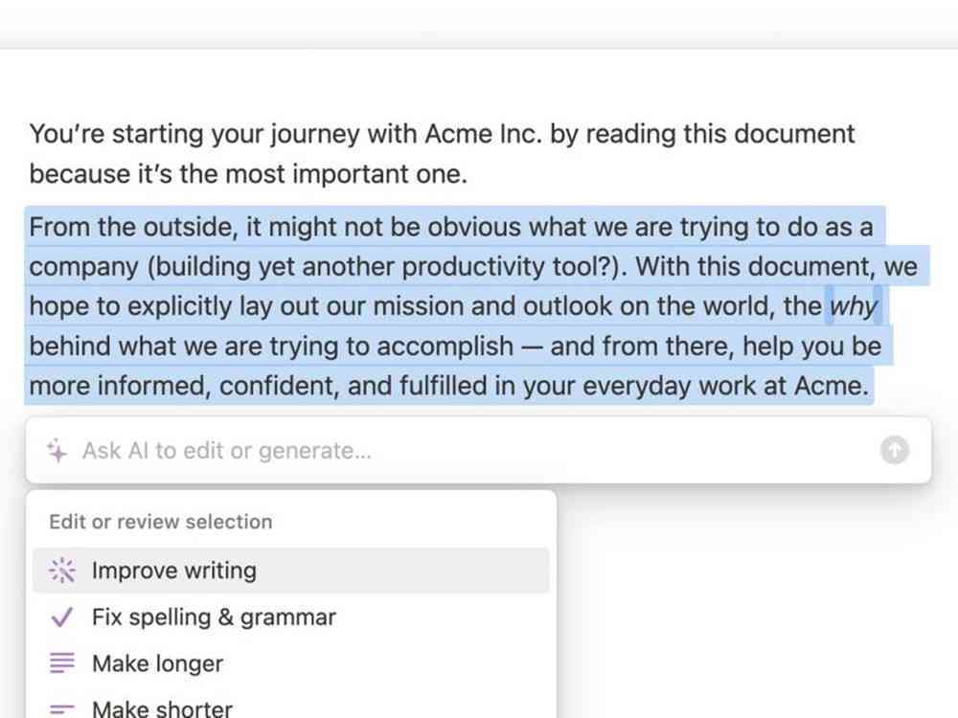Click the line because it's the most important one
Viewport: 958px width, 718px height.
[248, 174]
